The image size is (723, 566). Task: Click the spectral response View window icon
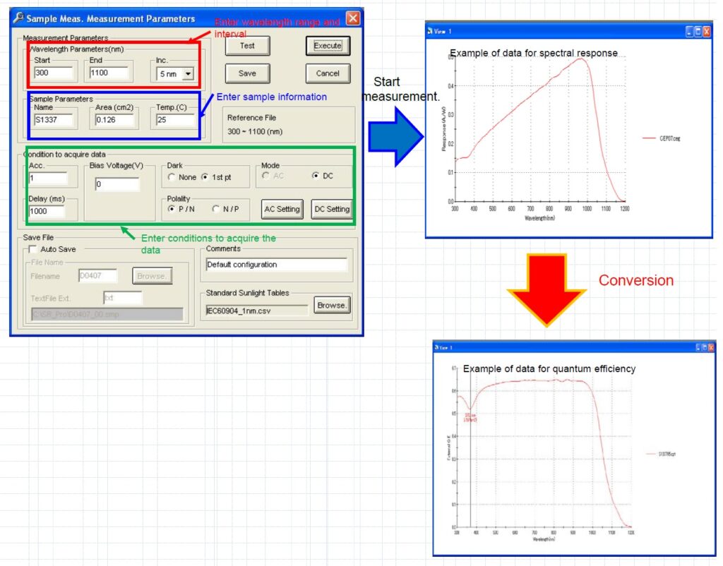pyautogui.click(x=430, y=31)
